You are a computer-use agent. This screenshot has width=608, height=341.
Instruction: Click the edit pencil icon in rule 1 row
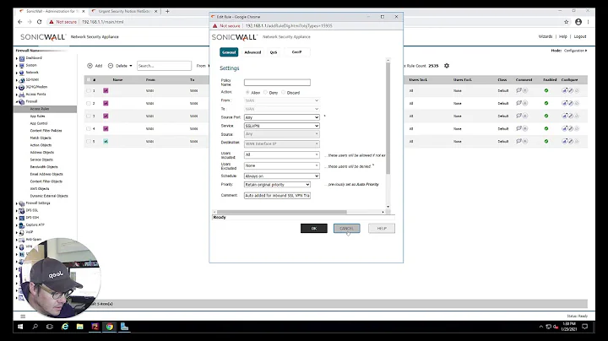pos(570,90)
